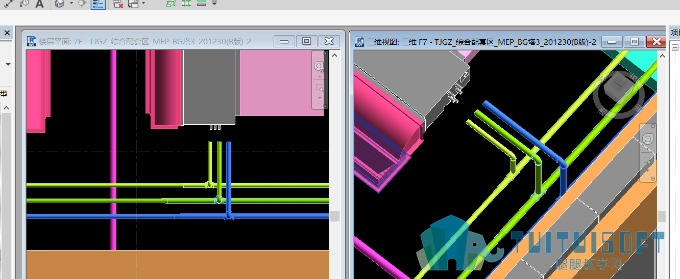Select grey equipment box in floor plan

(210, 87)
